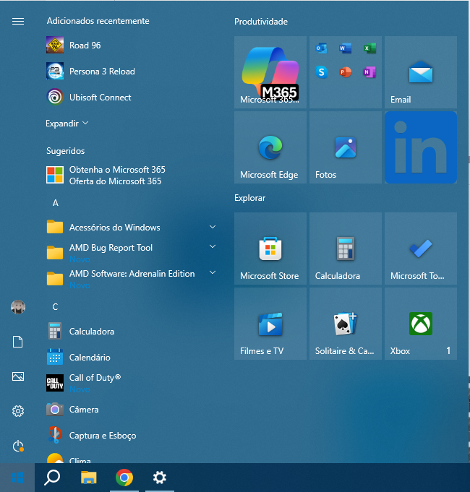
Task: Open File Explorer from the taskbar
Action: [x=88, y=478]
